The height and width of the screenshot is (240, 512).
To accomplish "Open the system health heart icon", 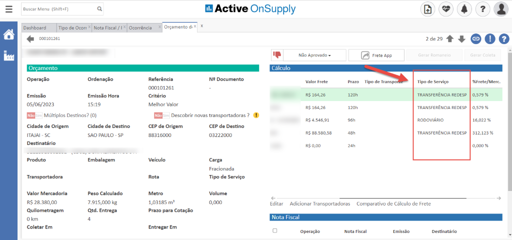I will tap(446, 9).
